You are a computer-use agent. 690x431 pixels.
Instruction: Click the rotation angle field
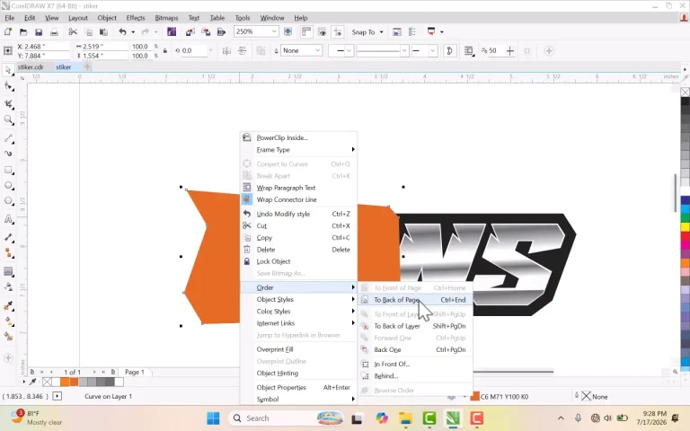194,50
